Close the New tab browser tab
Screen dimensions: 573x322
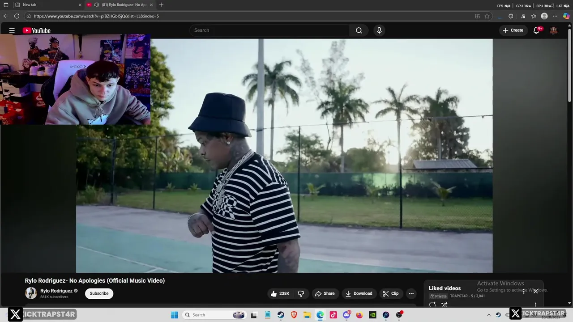coord(80,5)
